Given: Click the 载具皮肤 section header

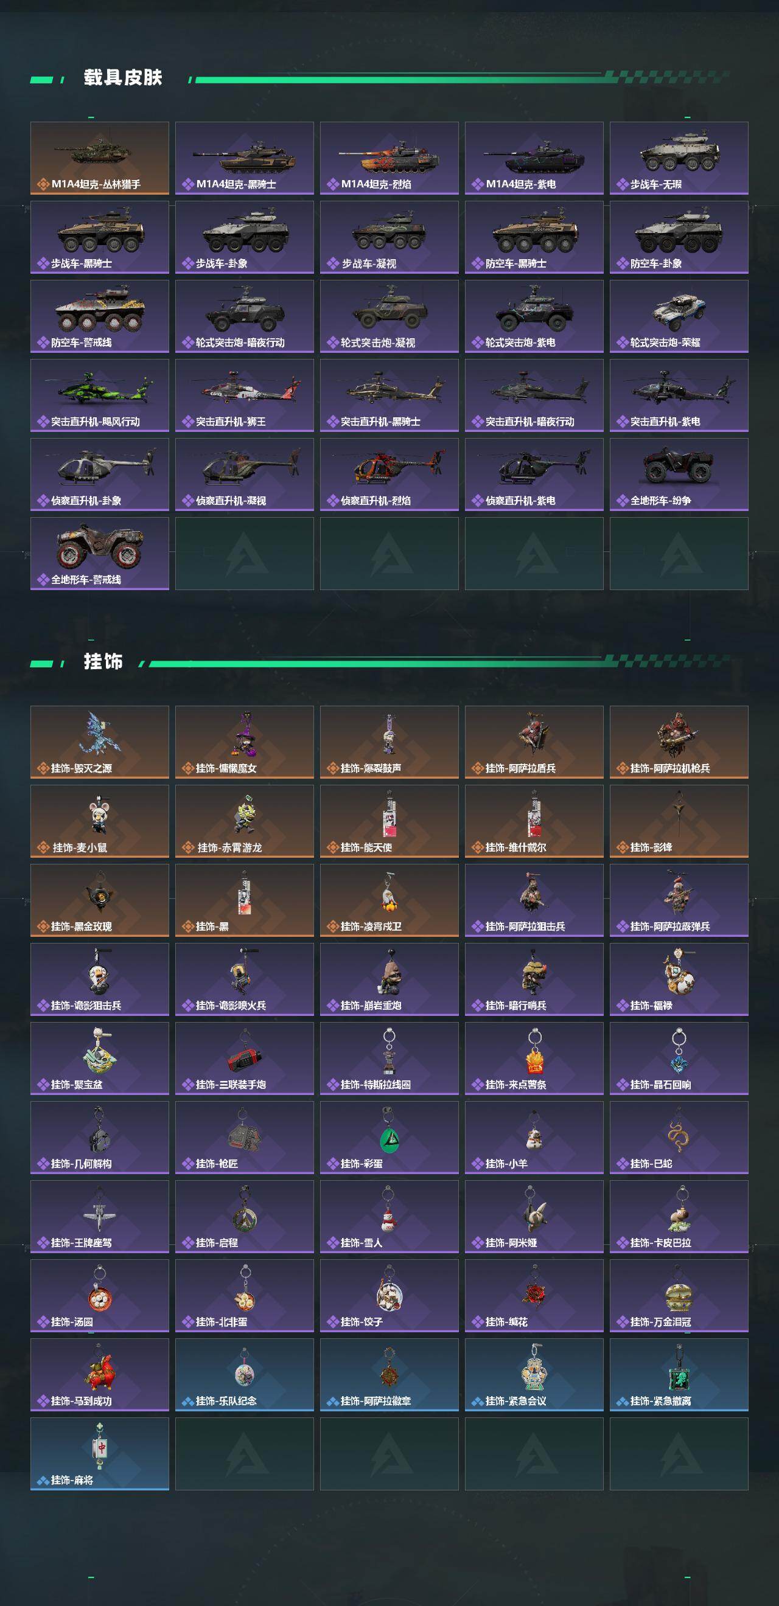Looking at the screenshot, I should 123,77.
